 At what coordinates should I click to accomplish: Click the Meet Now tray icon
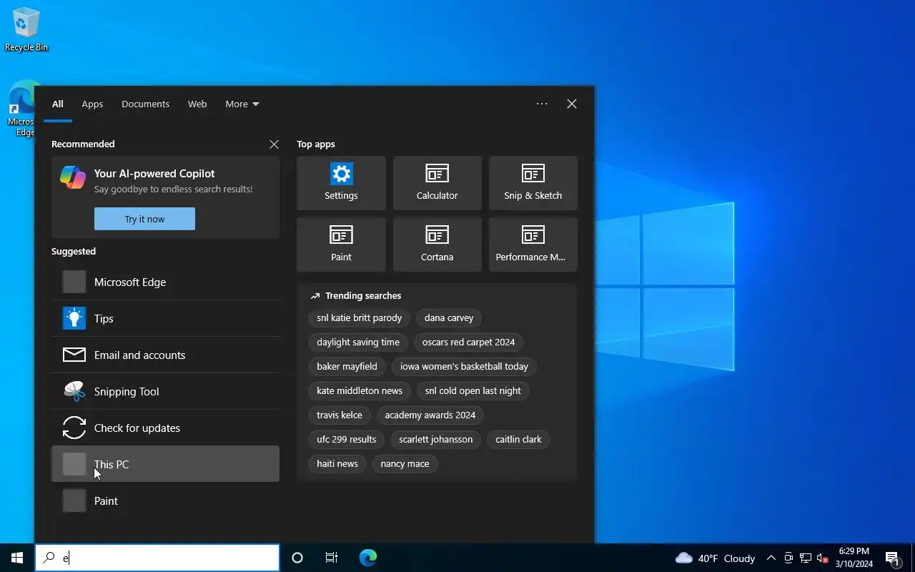tap(788, 558)
